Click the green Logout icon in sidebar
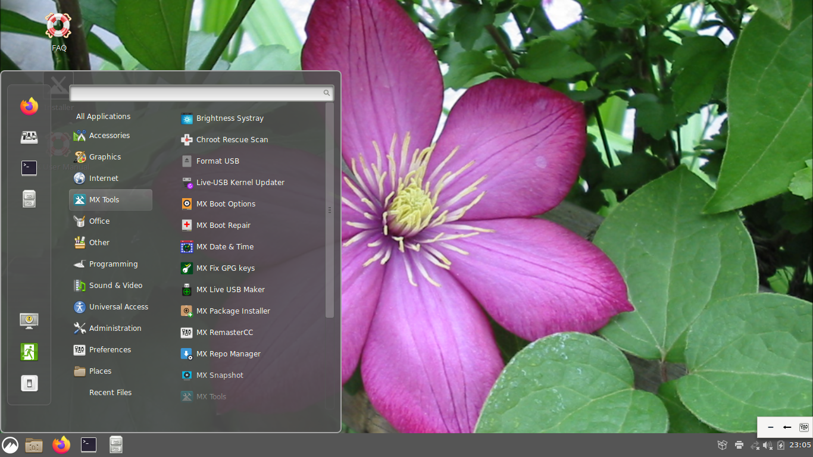 29,352
